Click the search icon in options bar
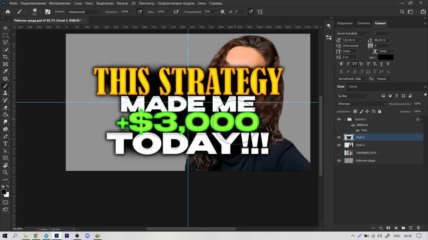The height and width of the screenshot is (240, 428). (402, 12)
